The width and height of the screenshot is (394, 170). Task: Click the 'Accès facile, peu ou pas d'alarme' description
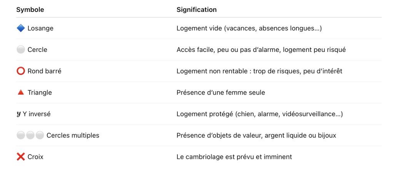pos(261,50)
